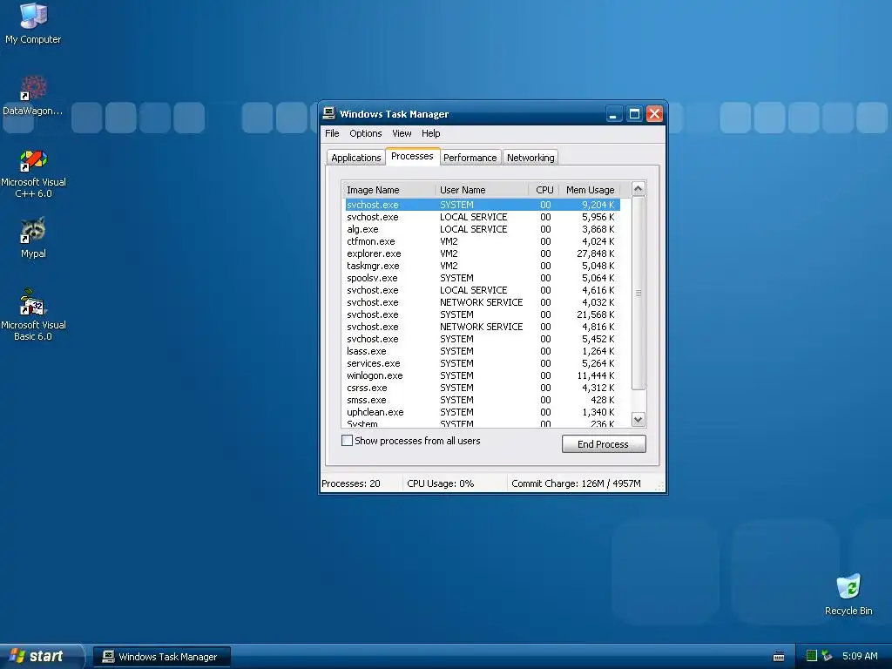Select the winlogon.exe process
This screenshot has height=669, width=892.
point(483,376)
